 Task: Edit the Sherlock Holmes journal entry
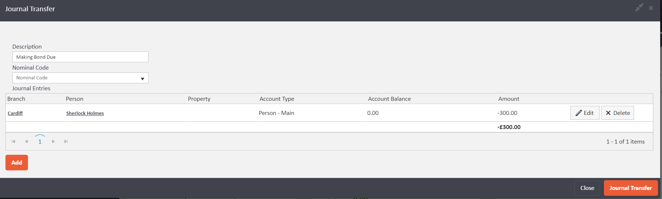click(585, 113)
